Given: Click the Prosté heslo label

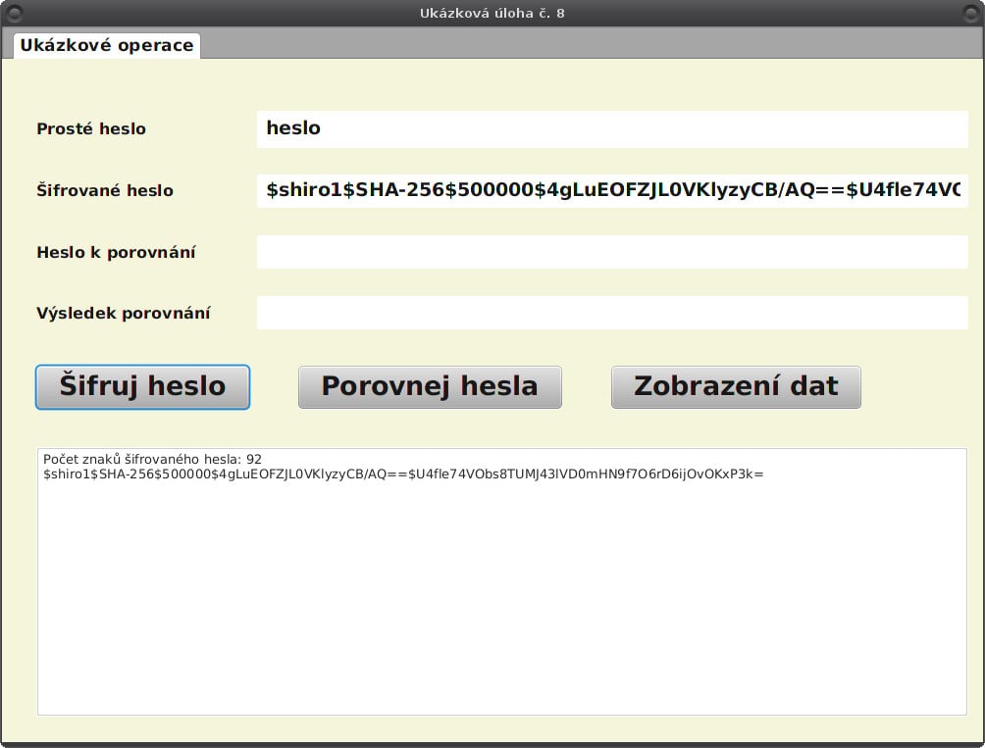Looking at the screenshot, I should pyautogui.click(x=91, y=128).
